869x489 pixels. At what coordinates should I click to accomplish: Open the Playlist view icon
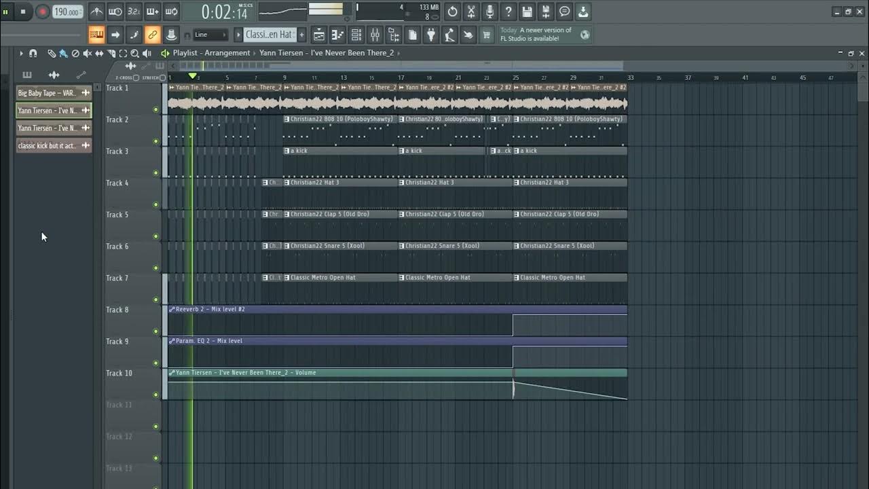coord(319,35)
